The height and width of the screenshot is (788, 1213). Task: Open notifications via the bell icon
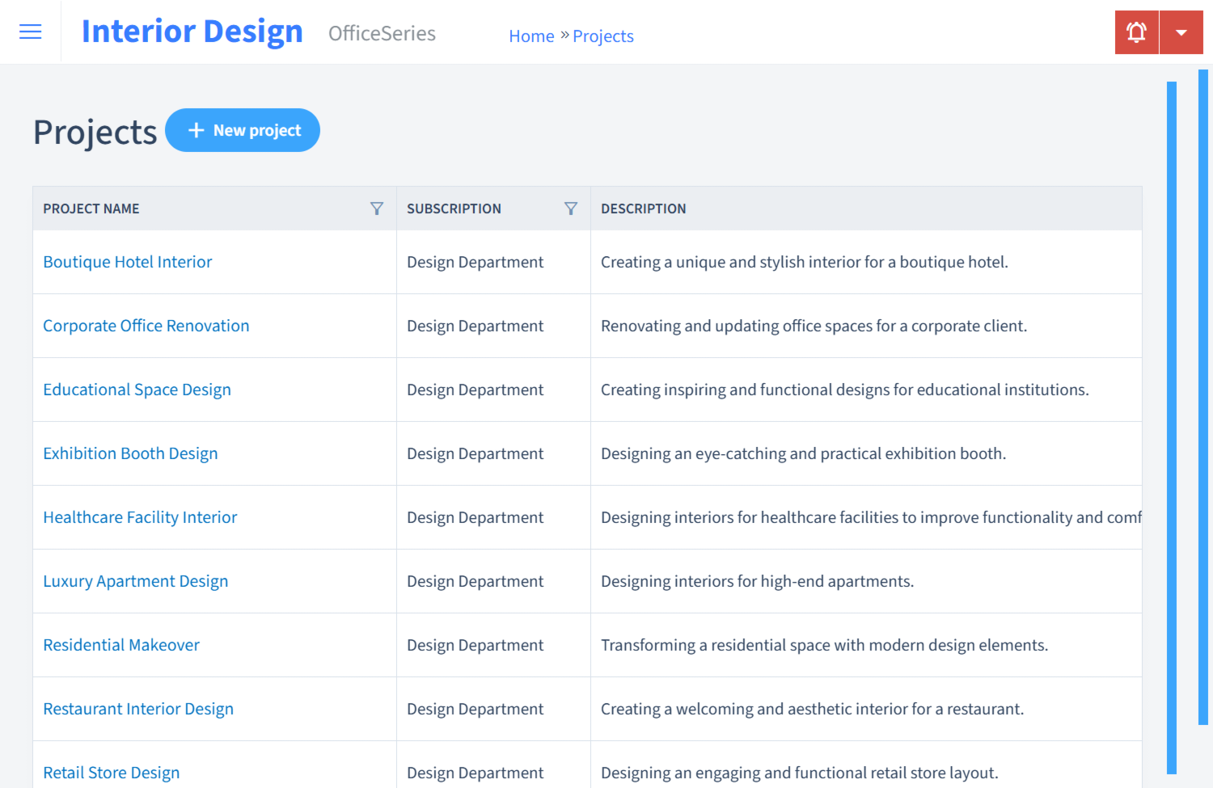tap(1136, 32)
